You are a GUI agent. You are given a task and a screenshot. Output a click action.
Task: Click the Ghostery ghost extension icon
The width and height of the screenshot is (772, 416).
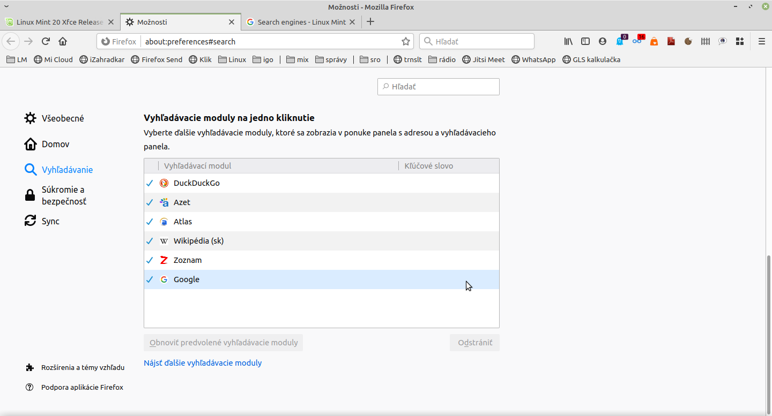click(x=620, y=41)
